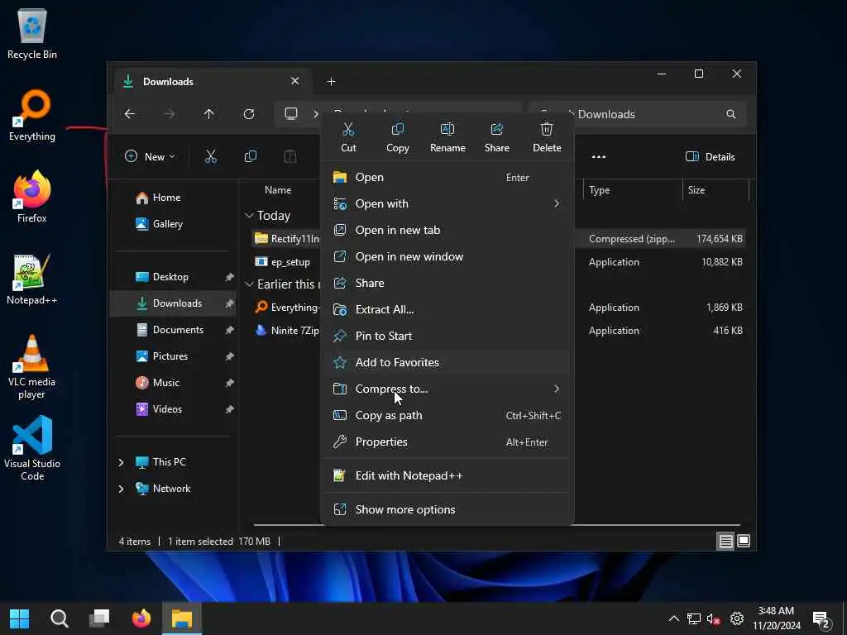
Task: Choose Copy as path
Action: coord(447,415)
